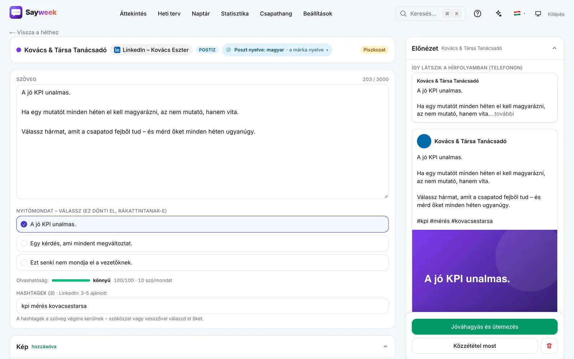The image size is (574, 359).
Task: Go to Heti terv
Action: (x=169, y=14)
